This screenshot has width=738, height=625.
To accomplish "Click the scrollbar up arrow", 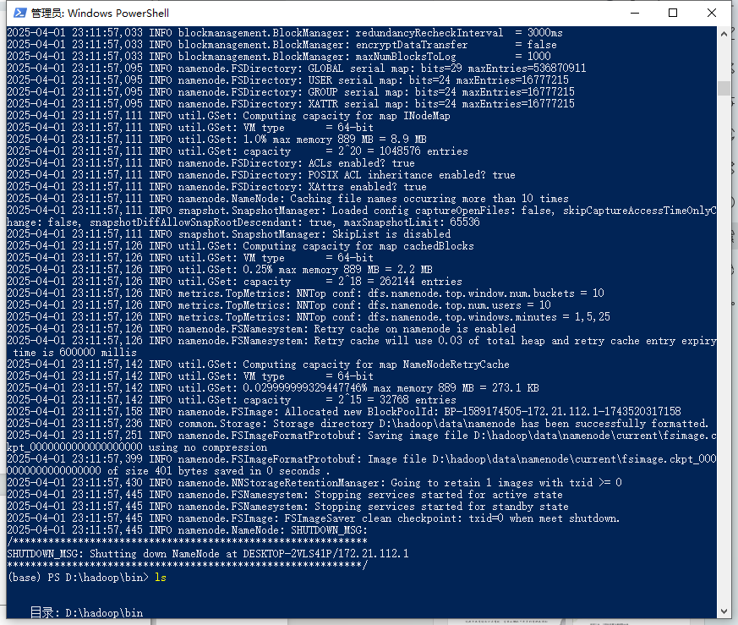I will (724, 34).
